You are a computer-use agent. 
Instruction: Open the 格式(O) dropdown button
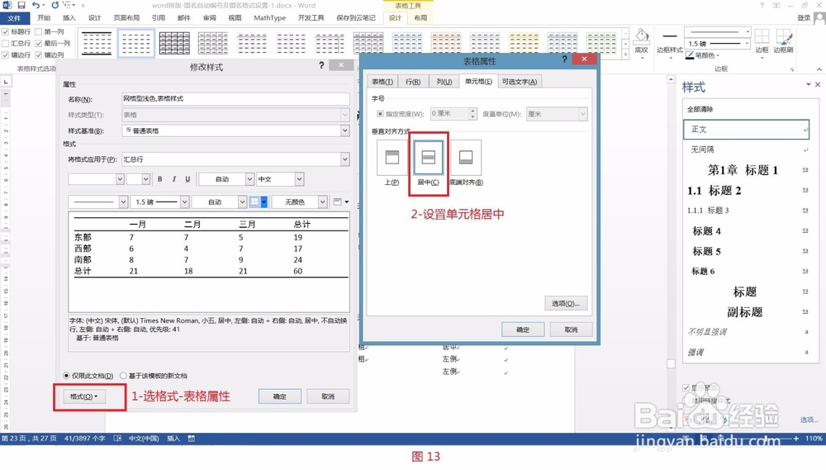84,396
